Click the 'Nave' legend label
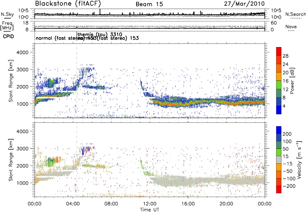 point(291,27)
